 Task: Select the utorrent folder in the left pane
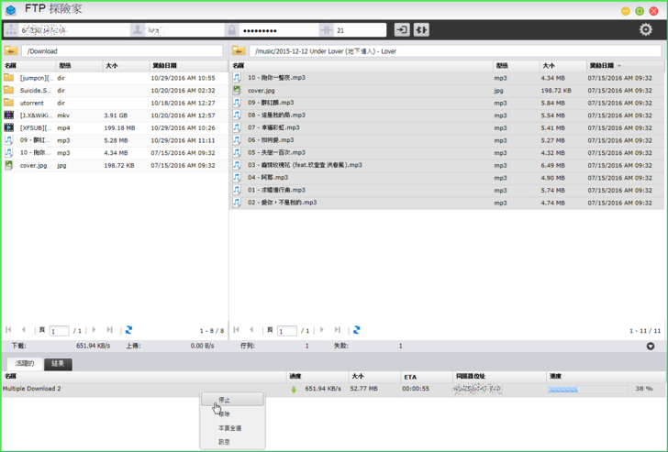pos(32,104)
